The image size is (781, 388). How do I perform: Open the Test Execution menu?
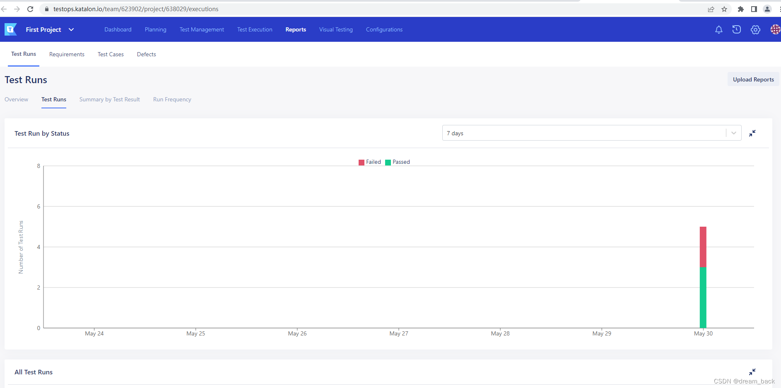coord(255,29)
